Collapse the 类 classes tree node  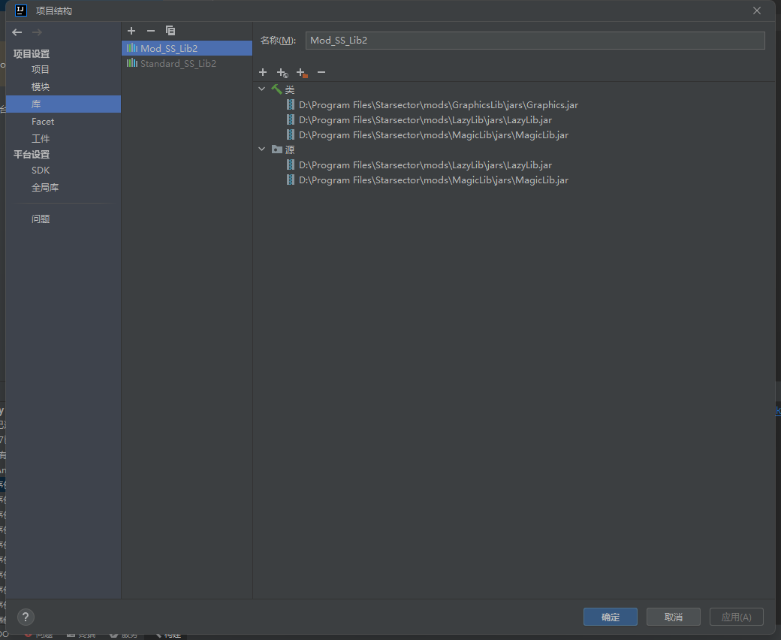[262, 89]
